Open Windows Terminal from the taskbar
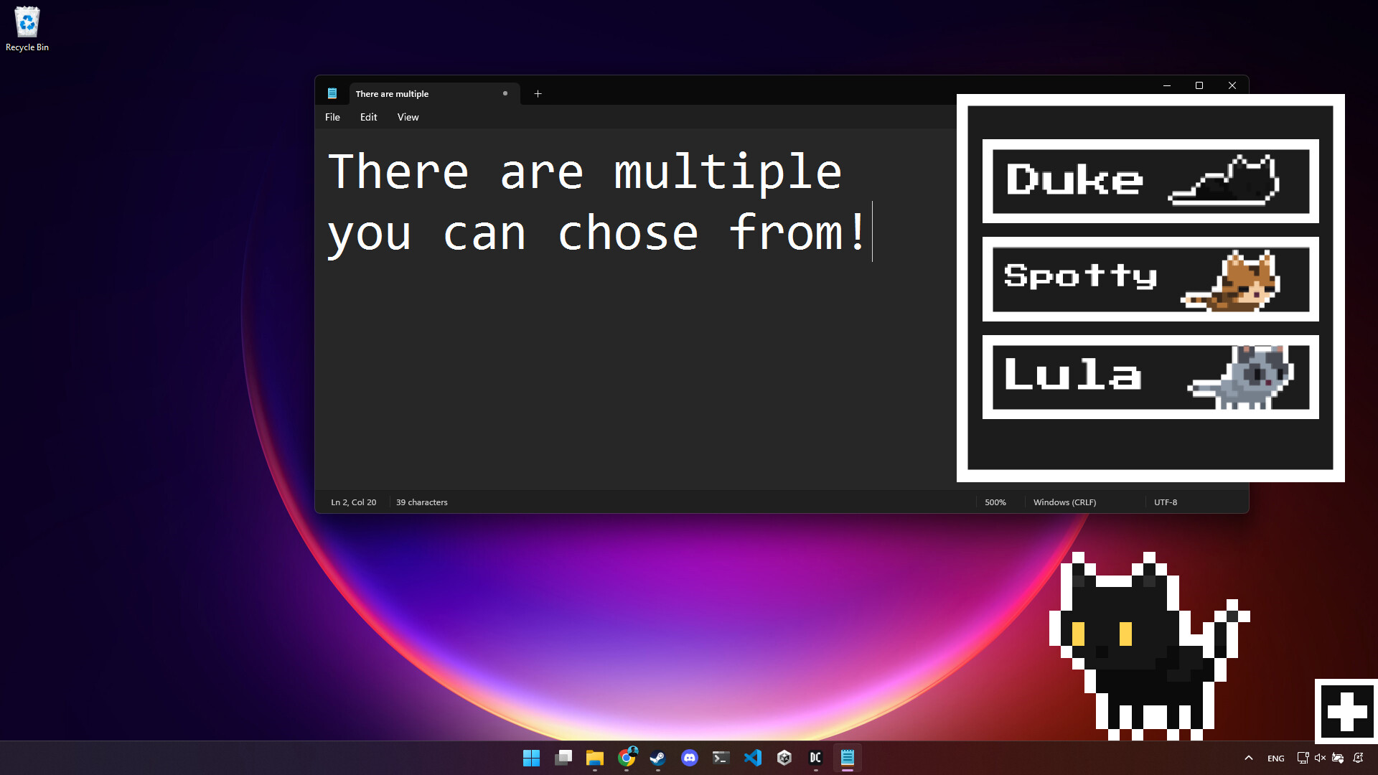 [721, 758]
